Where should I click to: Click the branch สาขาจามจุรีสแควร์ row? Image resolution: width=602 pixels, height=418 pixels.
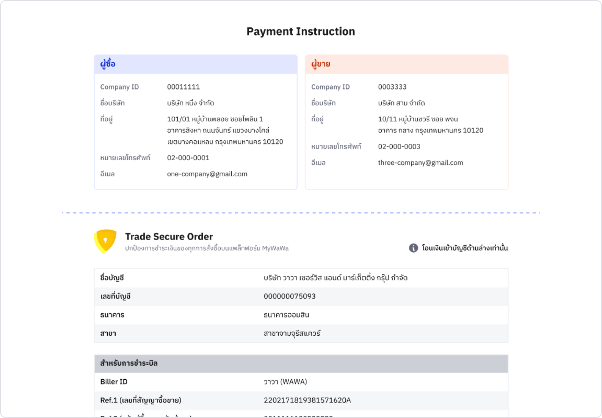coord(301,333)
